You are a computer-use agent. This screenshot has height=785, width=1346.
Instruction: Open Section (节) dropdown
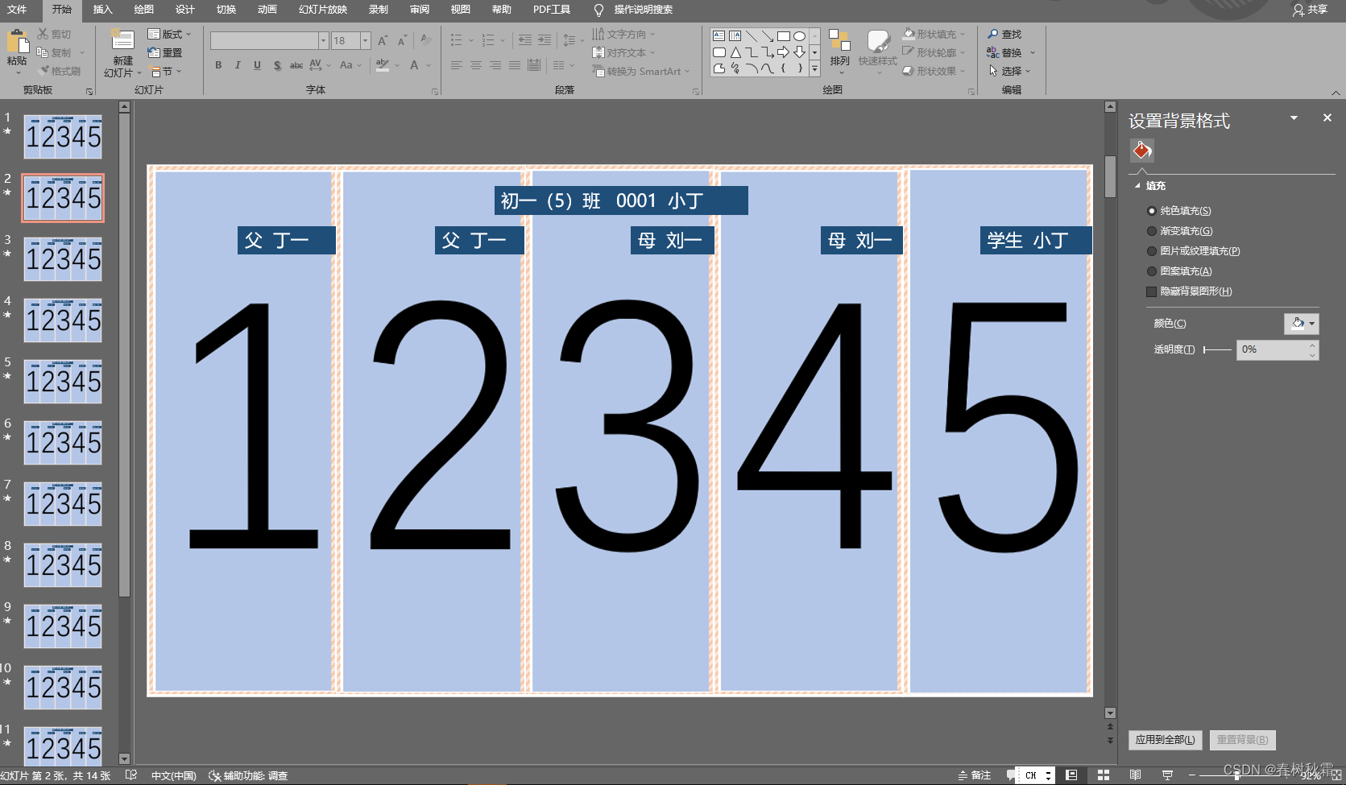(x=167, y=72)
